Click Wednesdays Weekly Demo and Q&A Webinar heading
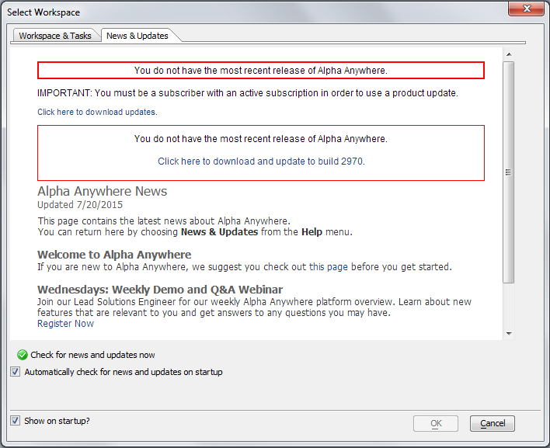The height and width of the screenshot is (448, 550). pos(160,290)
